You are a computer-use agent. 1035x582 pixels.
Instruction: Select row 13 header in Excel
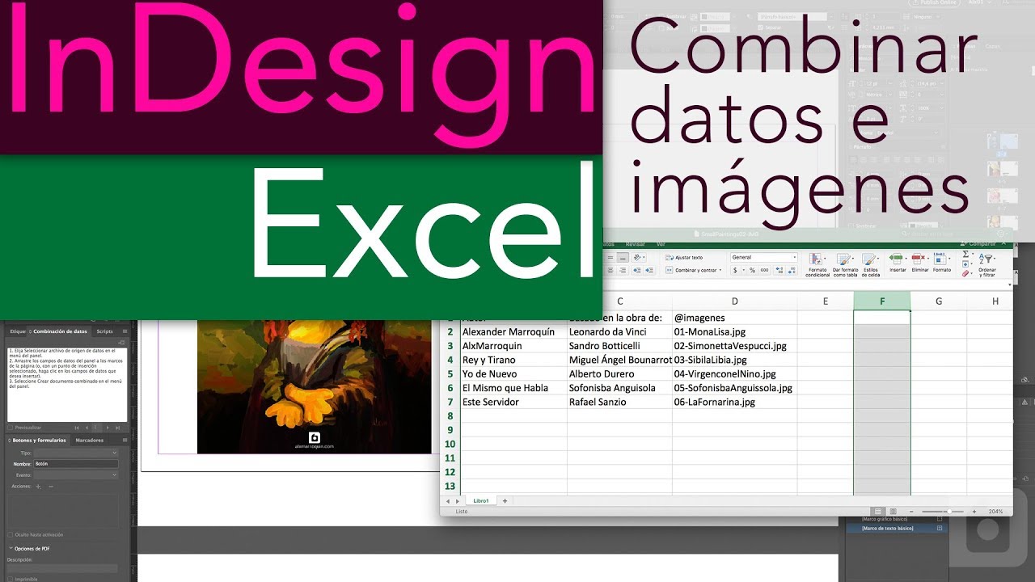450,486
